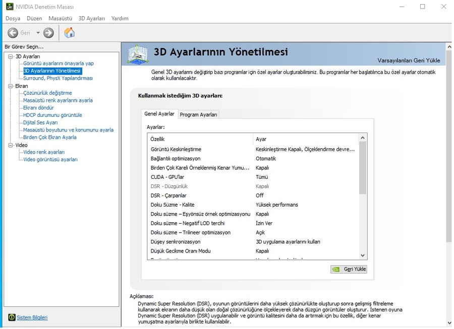Open the Dosya menu

(13, 19)
